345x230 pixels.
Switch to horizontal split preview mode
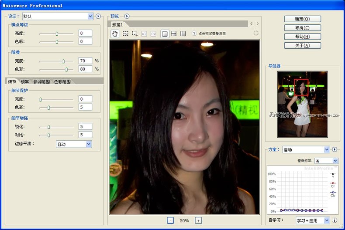pos(173,34)
